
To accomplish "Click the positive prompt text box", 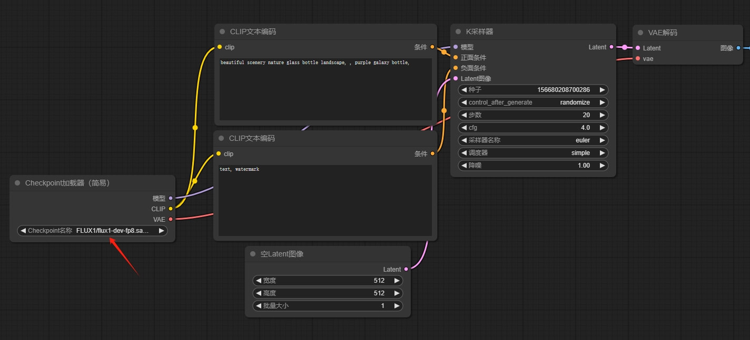I will click(325, 89).
